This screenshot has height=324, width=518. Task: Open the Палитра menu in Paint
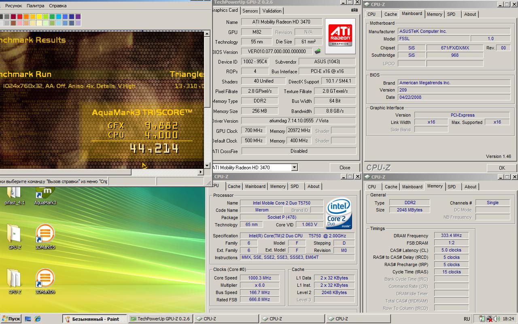[36, 6]
